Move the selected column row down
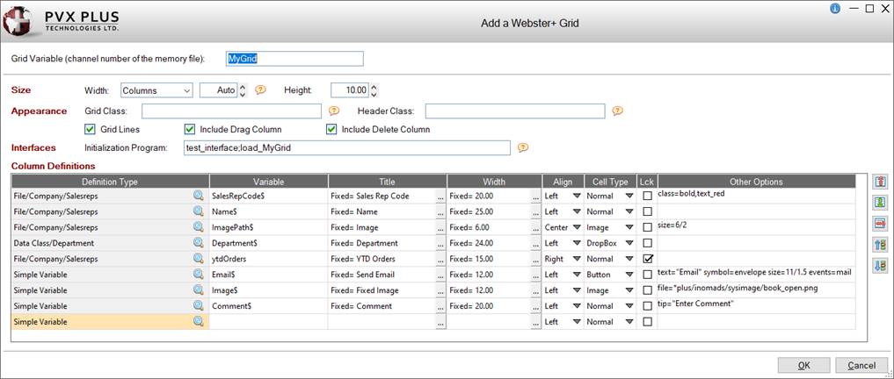 click(880, 266)
